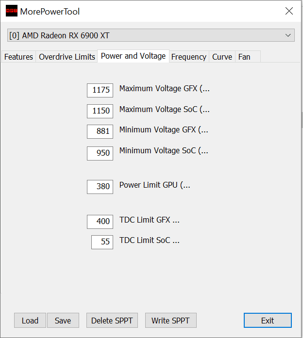This screenshot has height=338, width=303.
Task: Click Delete SPPT button
Action: (112, 321)
